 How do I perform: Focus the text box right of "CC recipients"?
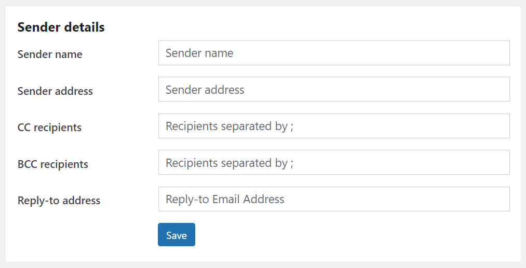334,126
